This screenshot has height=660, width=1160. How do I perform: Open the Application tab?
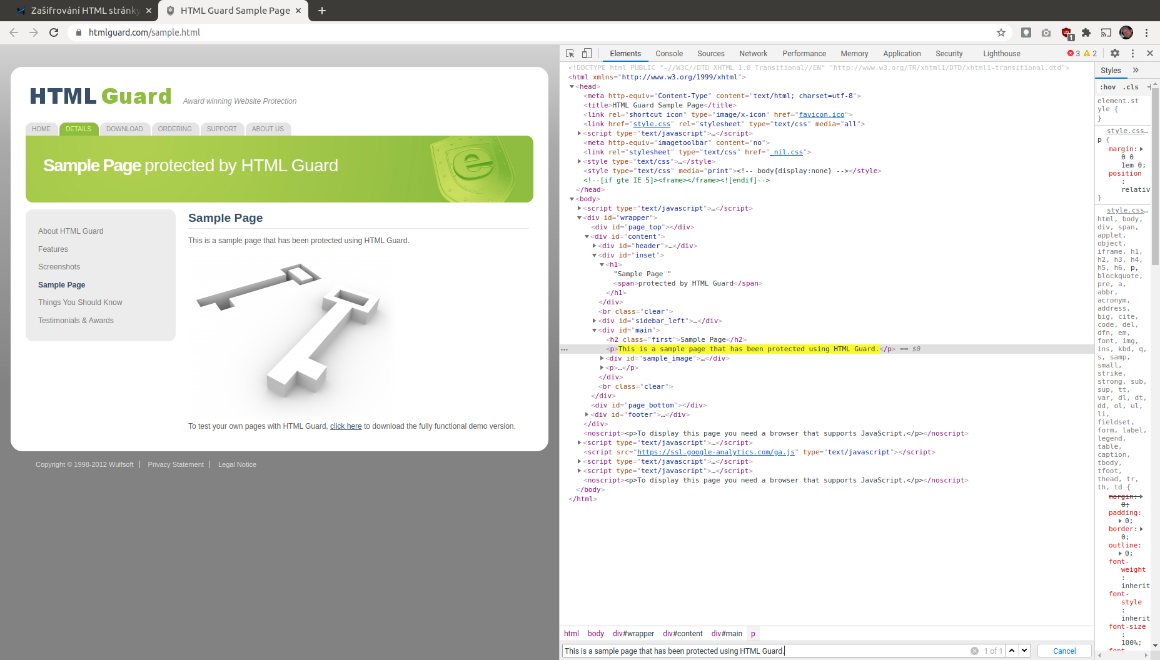(902, 54)
